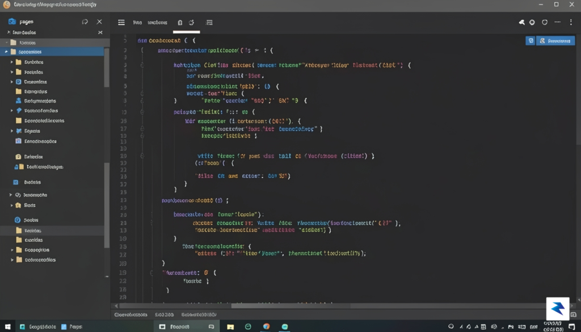The height and width of the screenshot is (332, 581).
Task: Expand the tree row with the chain-link icon
Action: point(11,195)
